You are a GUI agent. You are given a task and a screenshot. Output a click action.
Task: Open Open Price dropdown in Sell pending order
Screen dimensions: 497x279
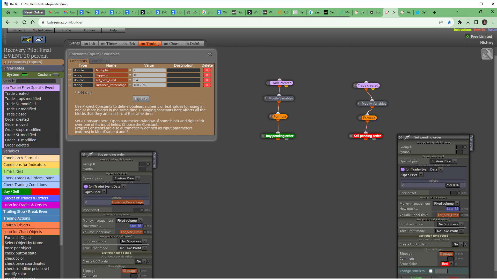412,175
